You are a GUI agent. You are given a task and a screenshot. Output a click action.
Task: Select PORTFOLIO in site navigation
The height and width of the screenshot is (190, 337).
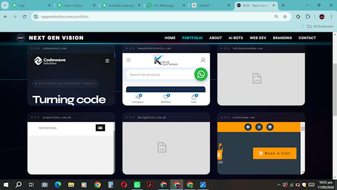[x=192, y=38]
